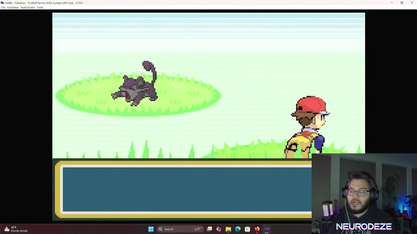The height and width of the screenshot is (234, 417).
Task: Minimize the mGBA window
Action: point(392,3)
